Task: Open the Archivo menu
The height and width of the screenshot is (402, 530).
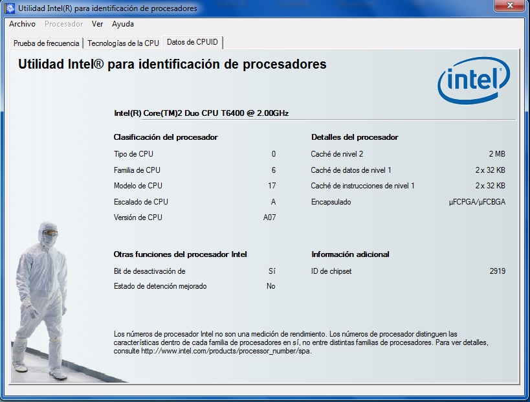Action: (22, 24)
